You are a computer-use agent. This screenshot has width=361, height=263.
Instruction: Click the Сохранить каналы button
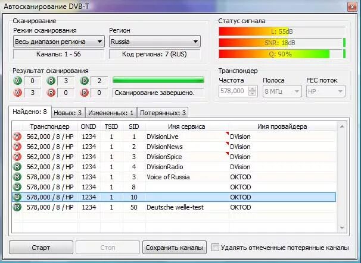click(175, 248)
